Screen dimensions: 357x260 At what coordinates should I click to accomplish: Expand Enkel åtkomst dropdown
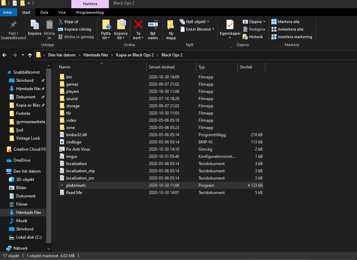197,29
